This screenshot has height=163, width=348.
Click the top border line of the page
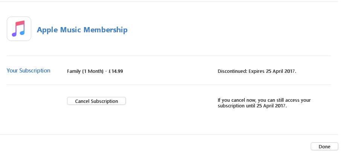[169, 2]
